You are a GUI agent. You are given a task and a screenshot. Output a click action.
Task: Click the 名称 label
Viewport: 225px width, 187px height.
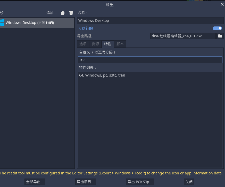[83, 13]
